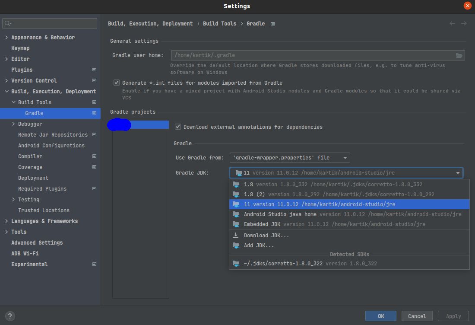Open the Compiler settings page
Image resolution: width=475 pixels, height=325 pixels.
click(x=30, y=156)
